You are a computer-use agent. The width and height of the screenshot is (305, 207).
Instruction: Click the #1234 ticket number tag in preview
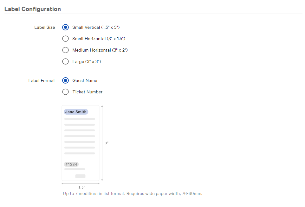[71, 164]
